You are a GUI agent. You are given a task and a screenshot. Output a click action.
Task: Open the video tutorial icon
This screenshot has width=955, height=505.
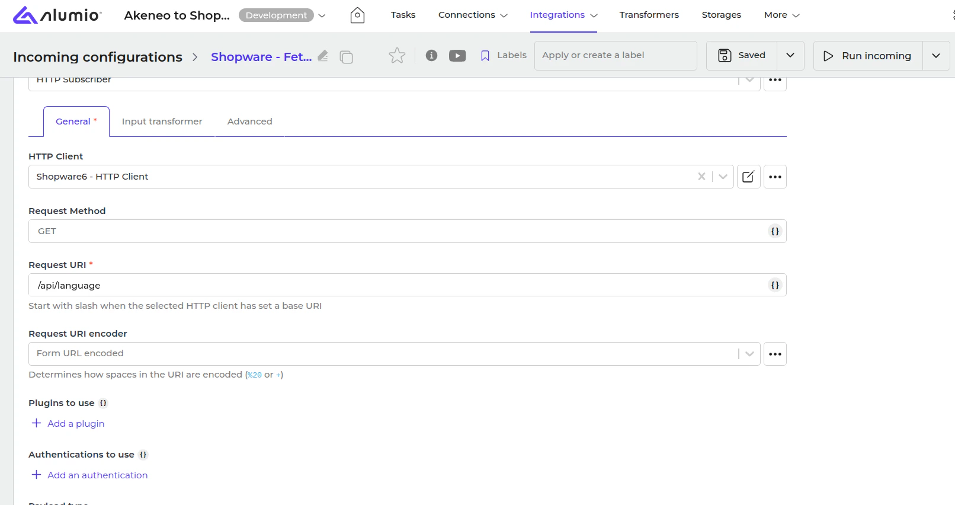click(x=457, y=56)
